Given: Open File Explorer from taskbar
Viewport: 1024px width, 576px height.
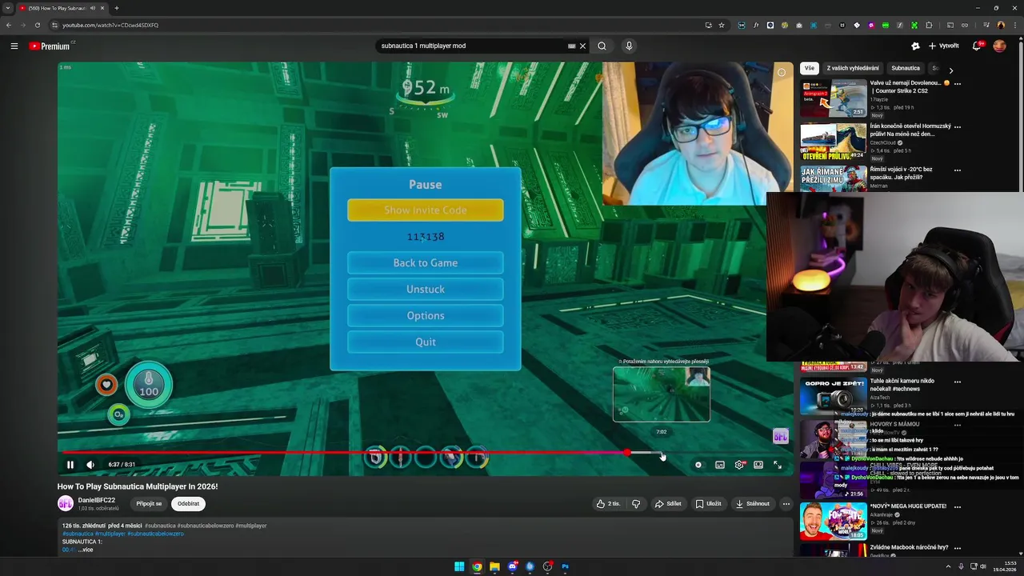Looking at the screenshot, I should tap(494, 566).
